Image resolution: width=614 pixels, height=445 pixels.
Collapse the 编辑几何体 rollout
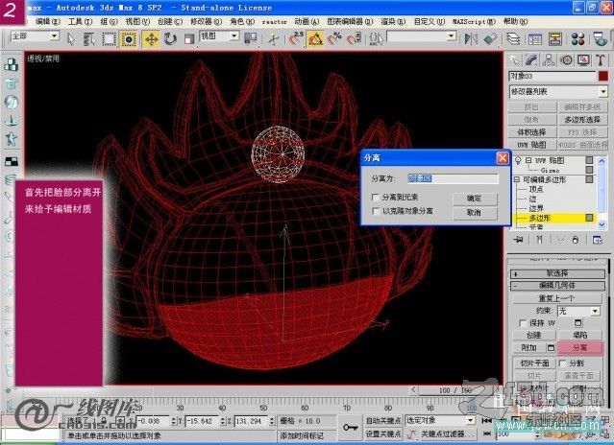[557, 286]
